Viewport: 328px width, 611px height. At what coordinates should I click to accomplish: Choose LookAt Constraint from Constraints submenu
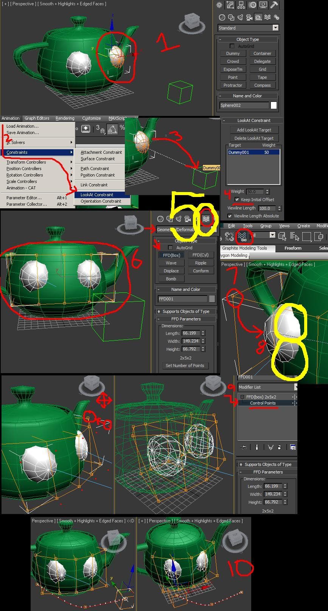[x=97, y=195]
